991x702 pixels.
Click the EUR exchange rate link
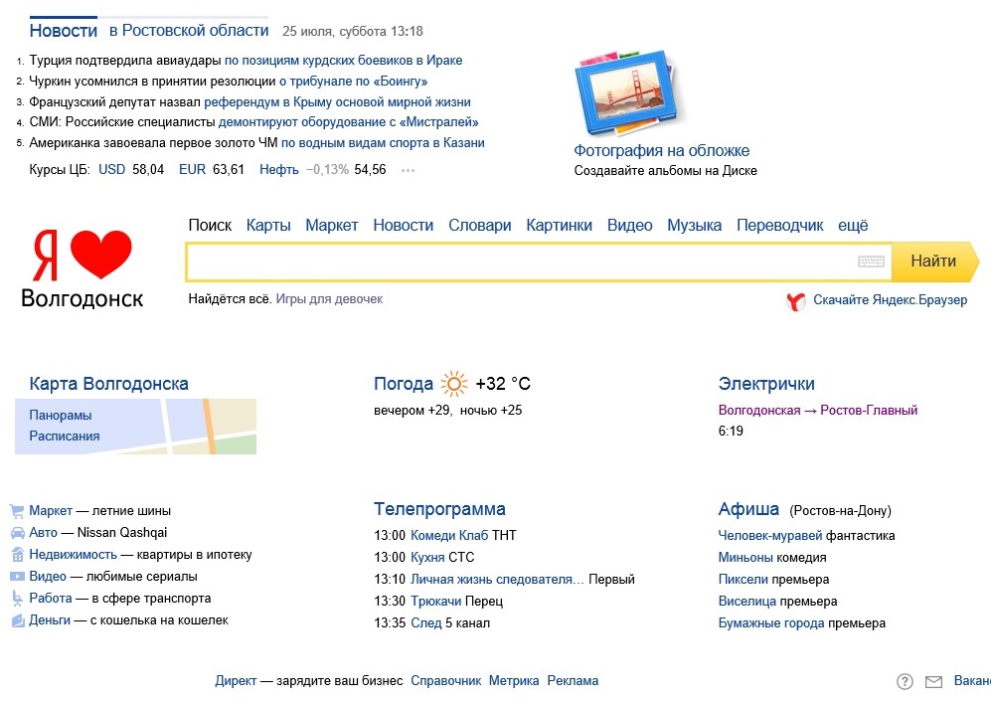tap(192, 169)
